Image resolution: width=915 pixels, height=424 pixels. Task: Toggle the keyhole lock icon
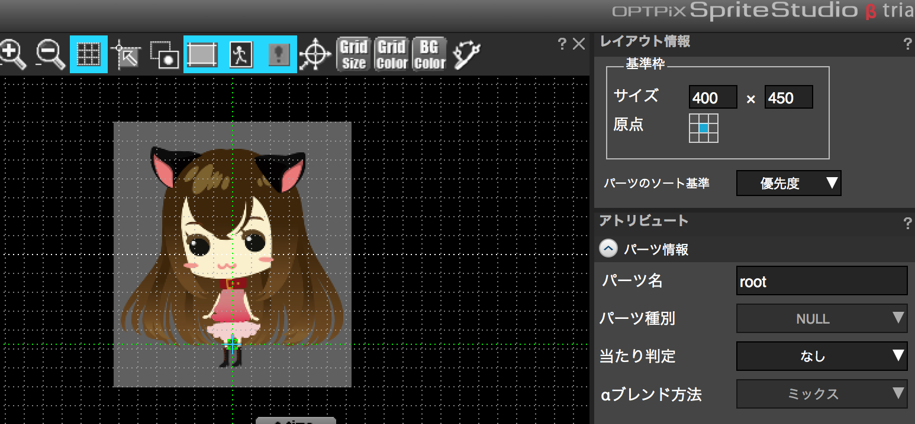tap(278, 54)
